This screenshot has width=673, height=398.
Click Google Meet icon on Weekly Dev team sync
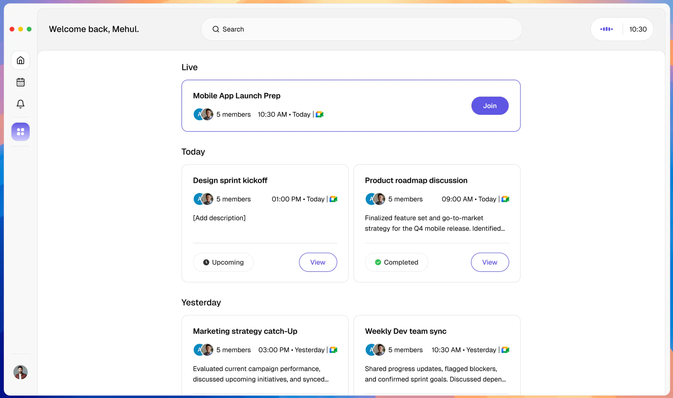point(505,350)
